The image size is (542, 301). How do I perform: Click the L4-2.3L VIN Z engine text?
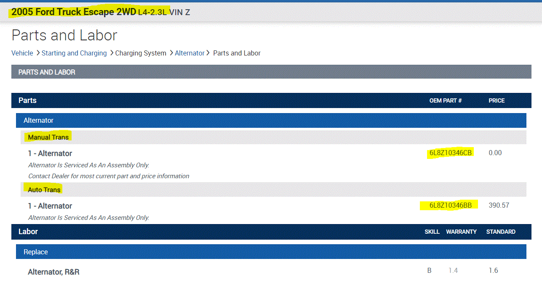tap(164, 13)
